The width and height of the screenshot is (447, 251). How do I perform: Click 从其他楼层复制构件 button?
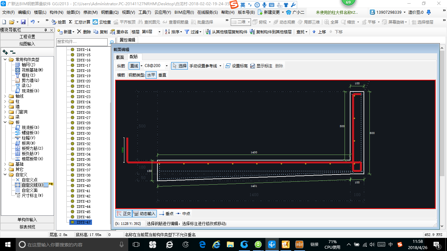(x=226, y=32)
